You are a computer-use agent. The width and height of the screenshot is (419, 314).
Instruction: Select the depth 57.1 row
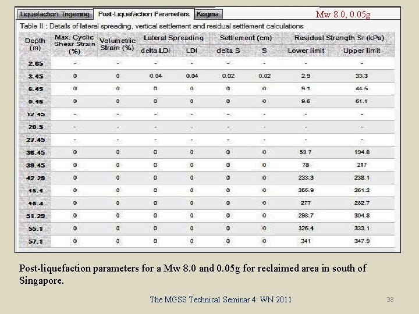[207, 241]
